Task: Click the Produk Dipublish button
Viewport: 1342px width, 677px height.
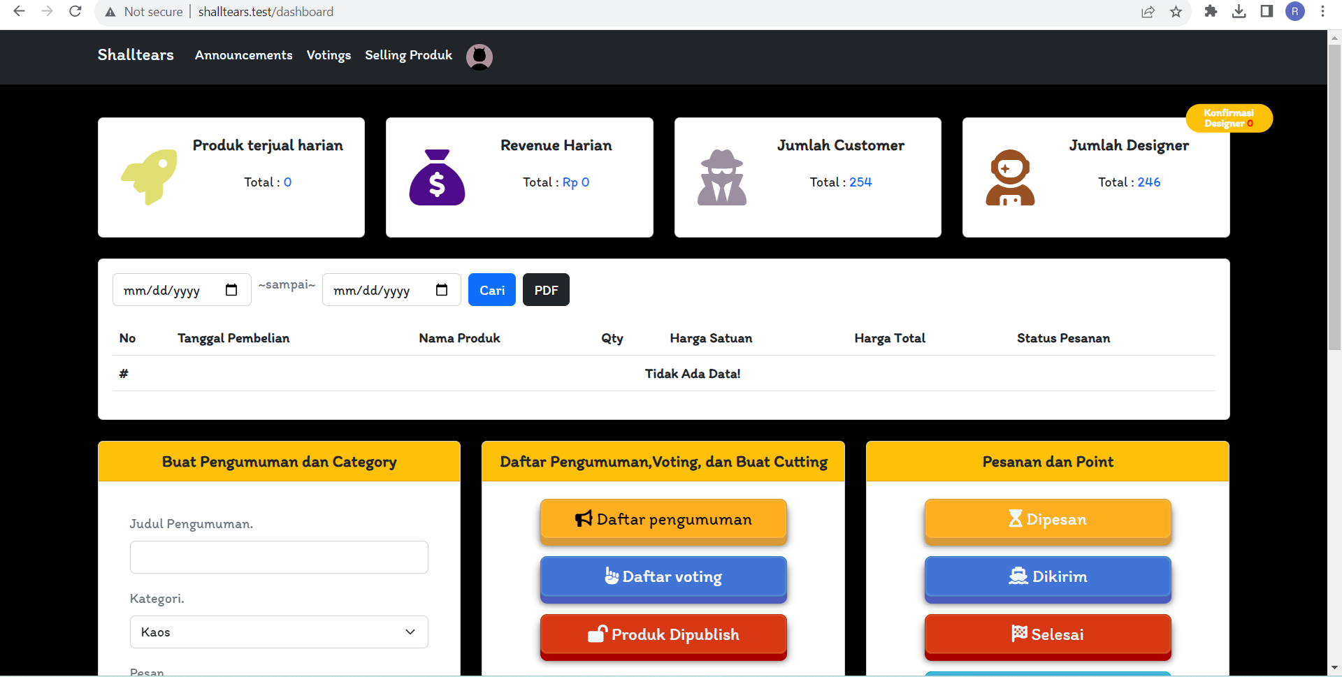Action: [663, 636]
